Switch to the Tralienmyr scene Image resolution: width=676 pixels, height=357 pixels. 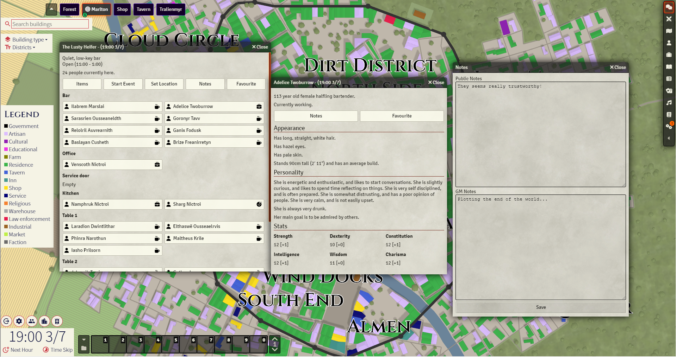(171, 9)
